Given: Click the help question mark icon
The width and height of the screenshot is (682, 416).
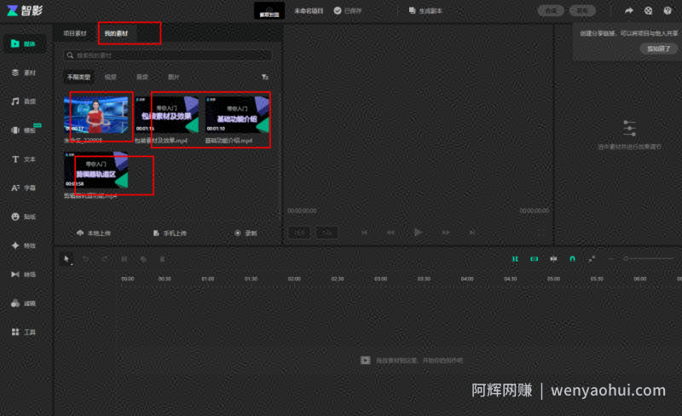Looking at the screenshot, I should pos(668,10).
